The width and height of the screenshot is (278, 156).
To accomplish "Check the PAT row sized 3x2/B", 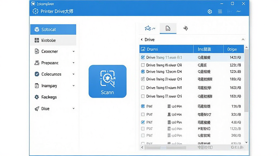I will 143,135.
